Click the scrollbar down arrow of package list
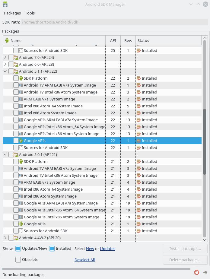Screen dimensions: 210x279 [205, 240]
